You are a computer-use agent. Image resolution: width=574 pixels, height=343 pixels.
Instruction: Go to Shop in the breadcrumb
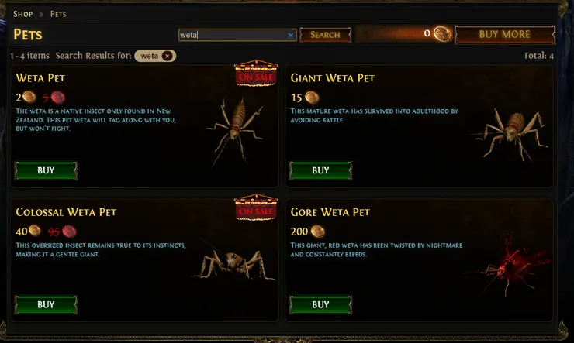tap(23, 14)
